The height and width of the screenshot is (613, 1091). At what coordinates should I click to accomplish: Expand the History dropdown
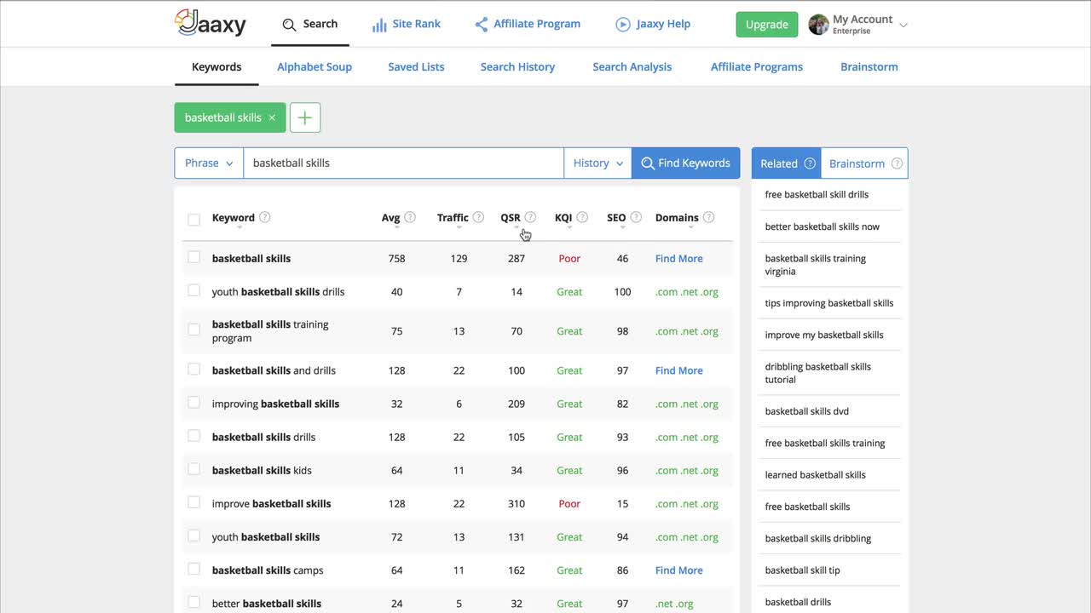[597, 163]
